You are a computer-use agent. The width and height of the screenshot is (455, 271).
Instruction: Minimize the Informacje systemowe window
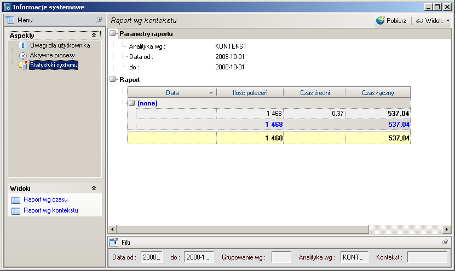tap(428, 7)
